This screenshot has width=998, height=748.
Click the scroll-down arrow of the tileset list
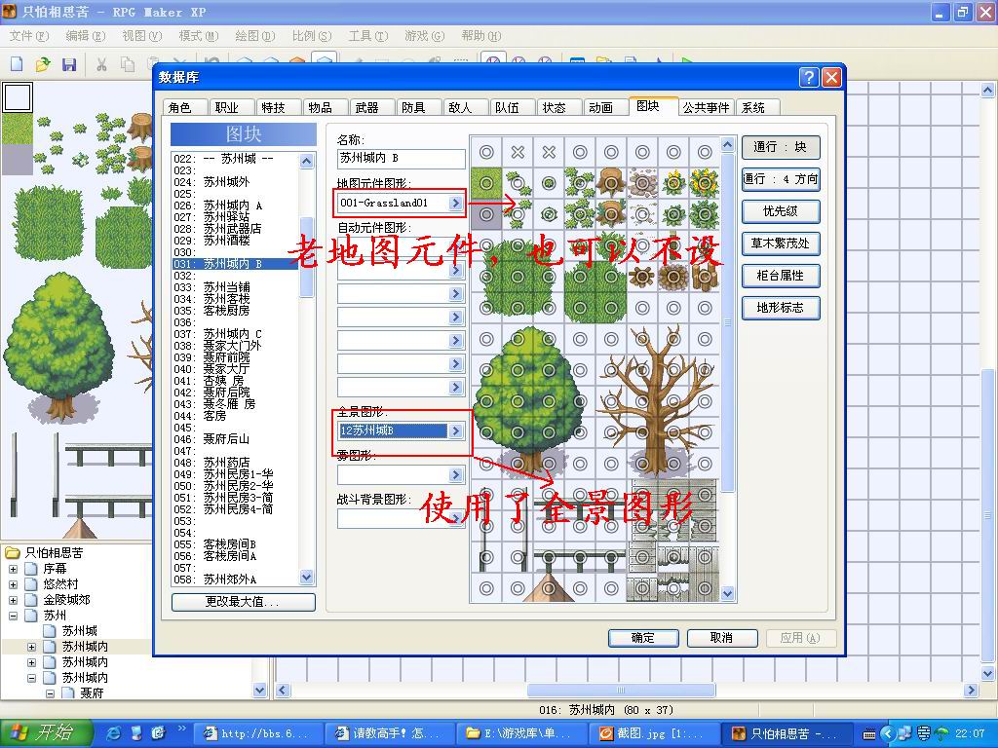tap(307, 578)
